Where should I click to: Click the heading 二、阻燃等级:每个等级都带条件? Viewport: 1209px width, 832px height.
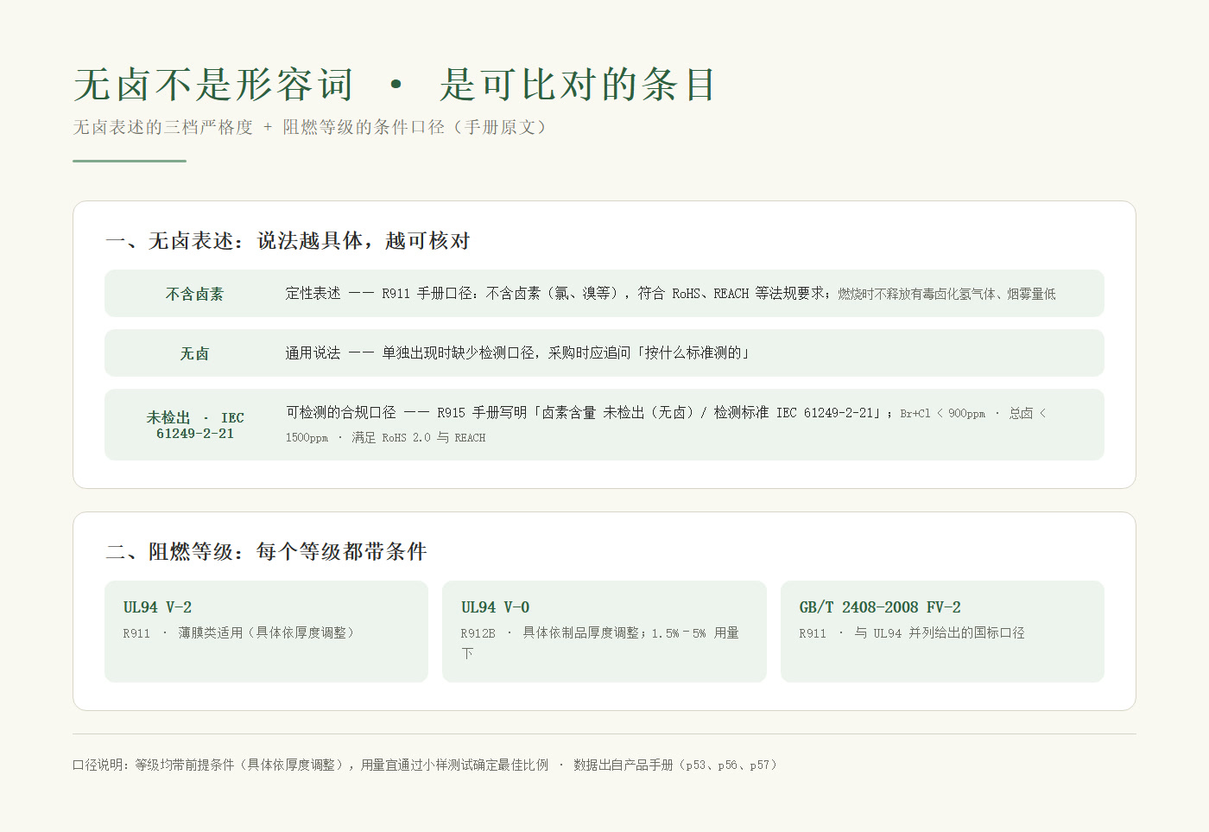266,551
